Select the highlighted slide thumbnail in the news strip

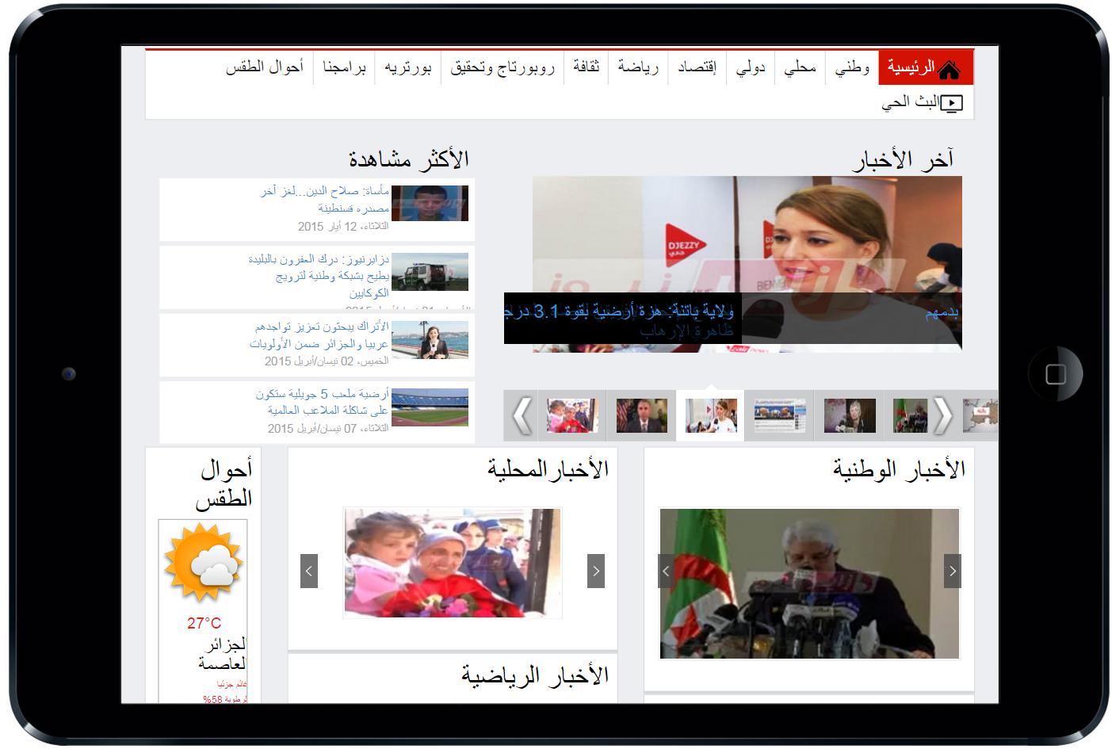coord(711,414)
